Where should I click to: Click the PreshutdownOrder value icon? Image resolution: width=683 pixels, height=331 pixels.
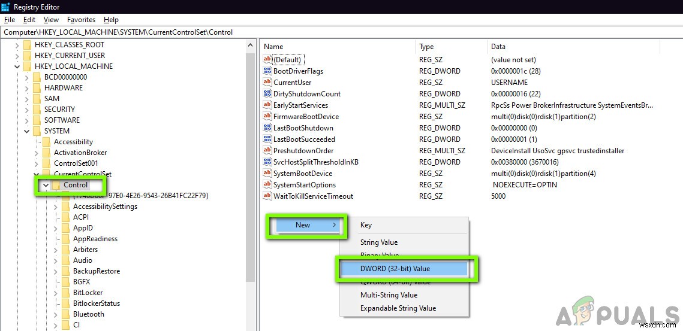pos(267,150)
